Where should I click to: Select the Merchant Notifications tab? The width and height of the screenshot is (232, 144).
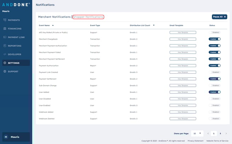click(55, 17)
